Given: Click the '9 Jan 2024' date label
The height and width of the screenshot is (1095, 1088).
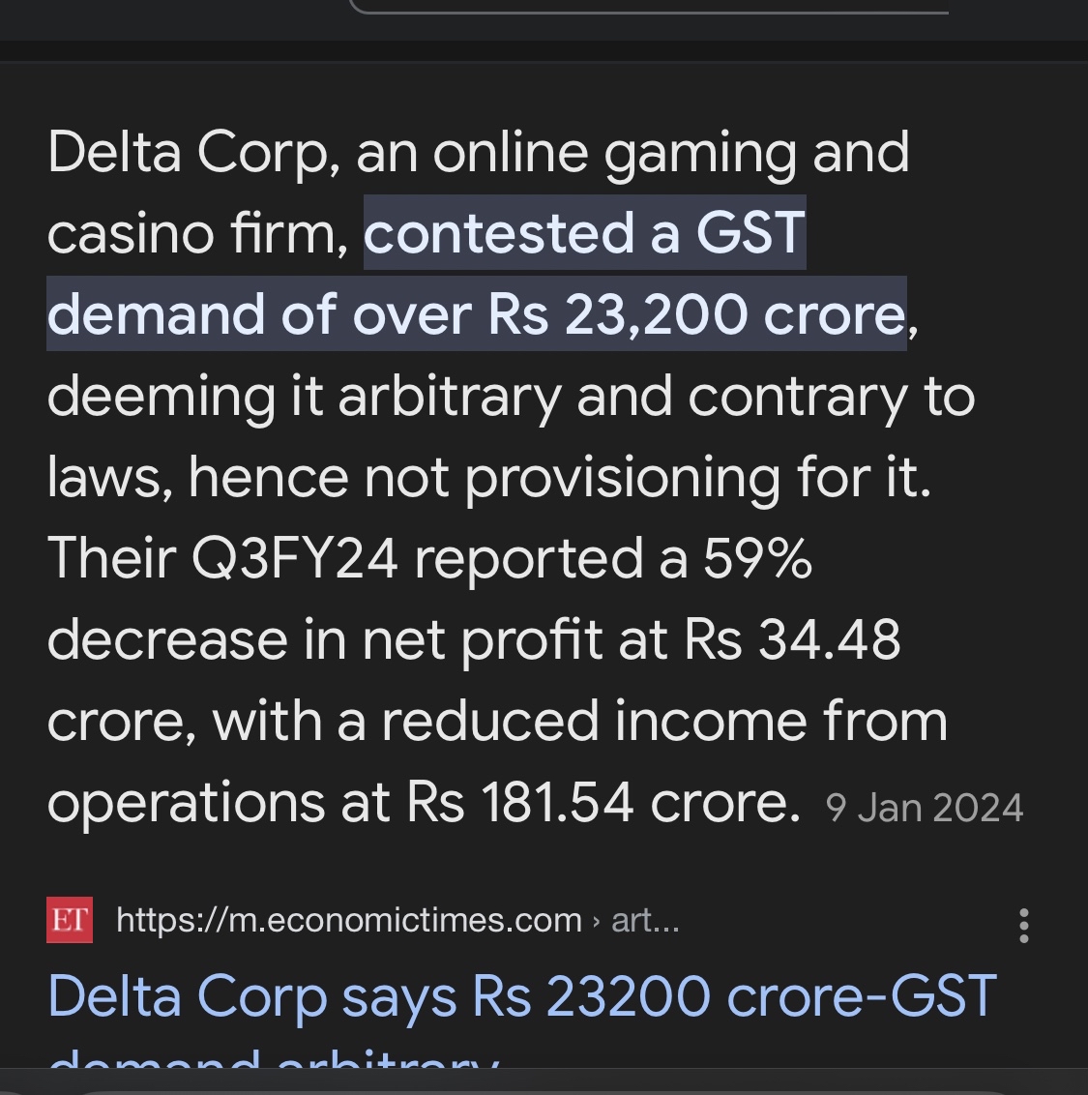Looking at the screenshot, I should click(x=925, y=809).
